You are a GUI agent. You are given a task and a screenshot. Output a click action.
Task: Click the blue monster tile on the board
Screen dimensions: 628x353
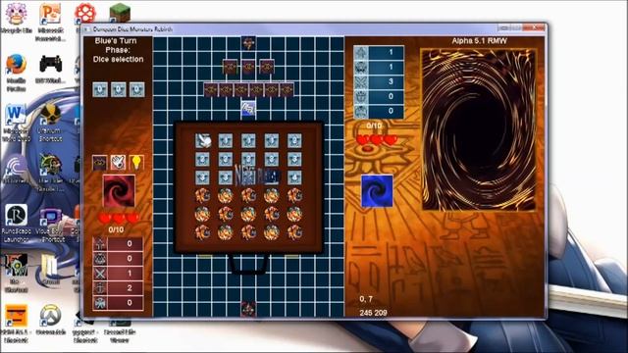coord(248,108)
